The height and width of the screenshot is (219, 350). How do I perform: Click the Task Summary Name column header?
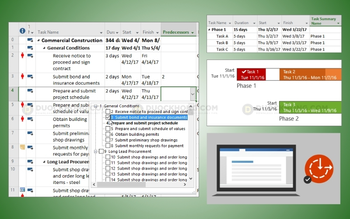tap(323, 21)
